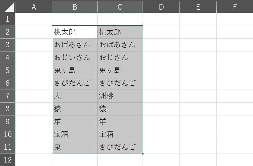253x166 pixels.
Task: Click cell B5 containing 鬼ヶ島
Action: [75, 71]
